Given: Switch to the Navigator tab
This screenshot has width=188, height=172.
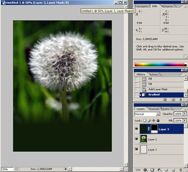Looking at the screenshot, I should click(142, 6).
